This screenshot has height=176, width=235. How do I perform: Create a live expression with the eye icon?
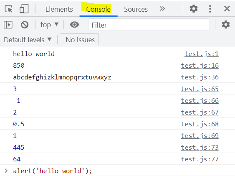[x=74, y=25]
